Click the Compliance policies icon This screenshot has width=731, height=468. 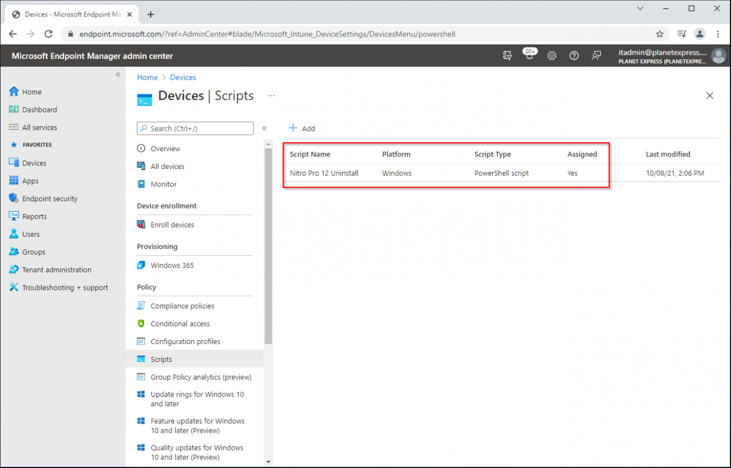141,306
